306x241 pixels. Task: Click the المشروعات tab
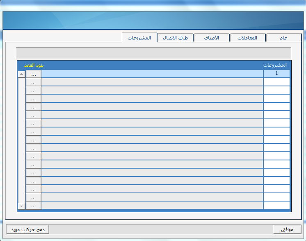[139, 38]
